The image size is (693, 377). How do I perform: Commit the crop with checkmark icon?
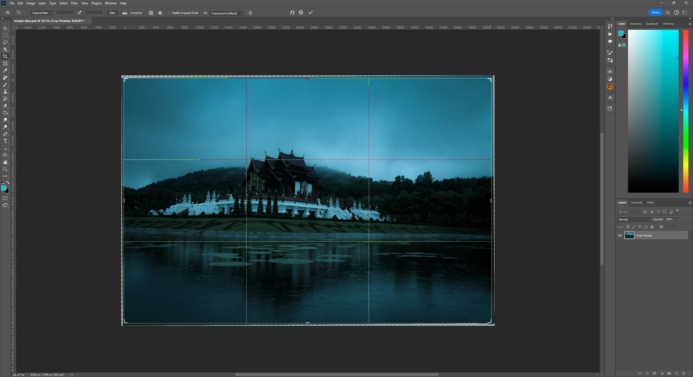point(310,12)
